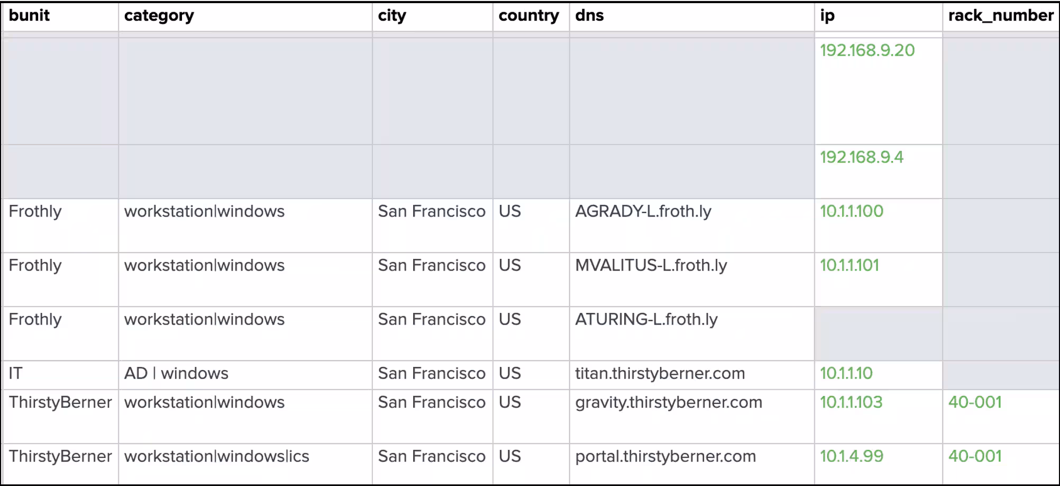Click the AD | windows category cell

[176, 373]
